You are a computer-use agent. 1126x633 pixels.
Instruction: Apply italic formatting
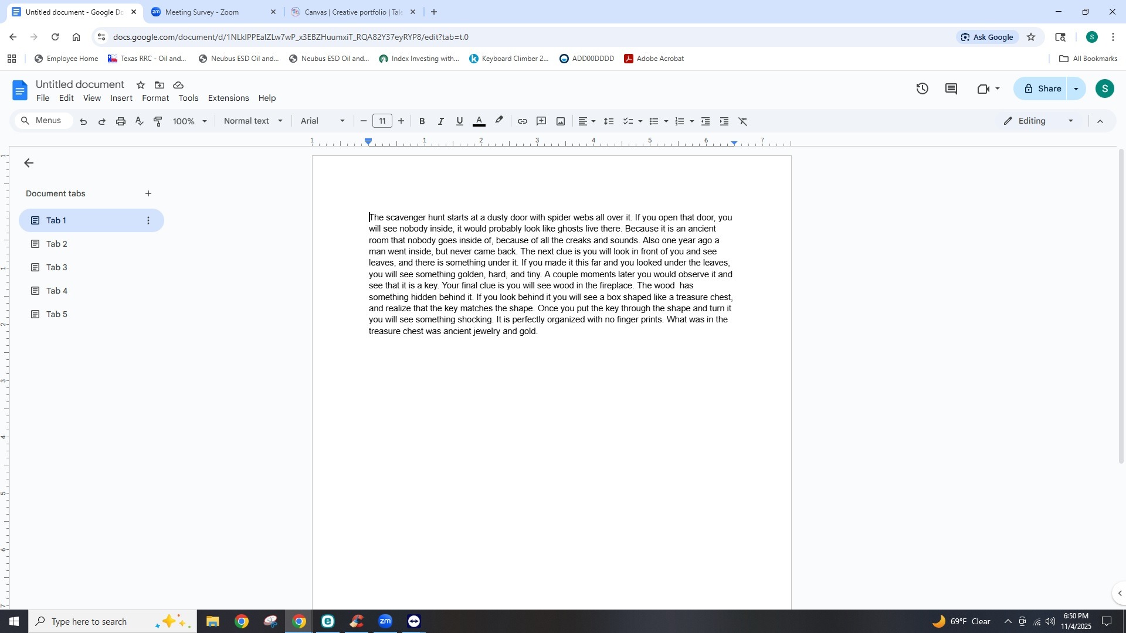click(x=440, y=121)
